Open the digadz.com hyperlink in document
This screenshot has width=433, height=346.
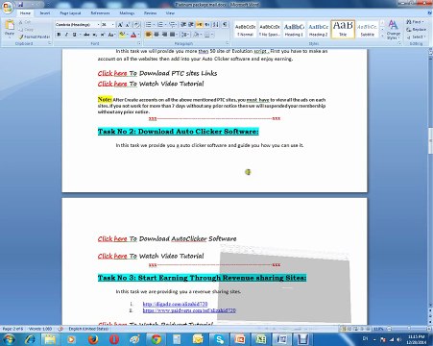coord(175,304)
